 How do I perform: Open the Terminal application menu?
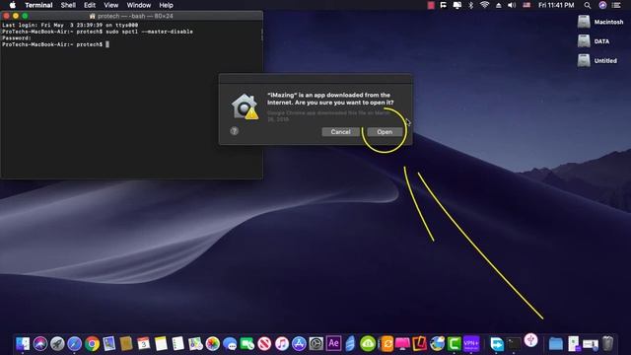38,5
